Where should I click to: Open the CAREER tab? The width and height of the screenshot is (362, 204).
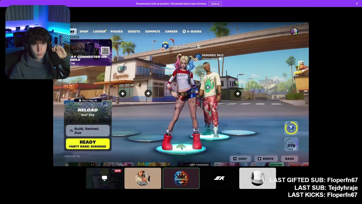click(171, 31)
